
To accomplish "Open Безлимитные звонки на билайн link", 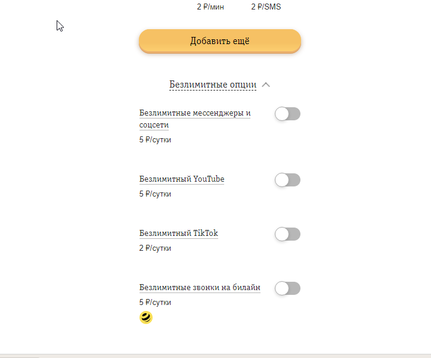I will pyautogui.click(x=200, y=287).
